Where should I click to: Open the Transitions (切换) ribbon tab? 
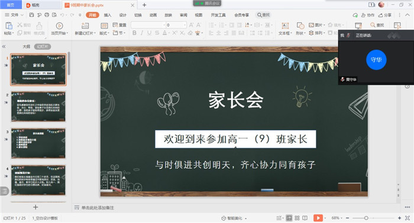(138, 15)
